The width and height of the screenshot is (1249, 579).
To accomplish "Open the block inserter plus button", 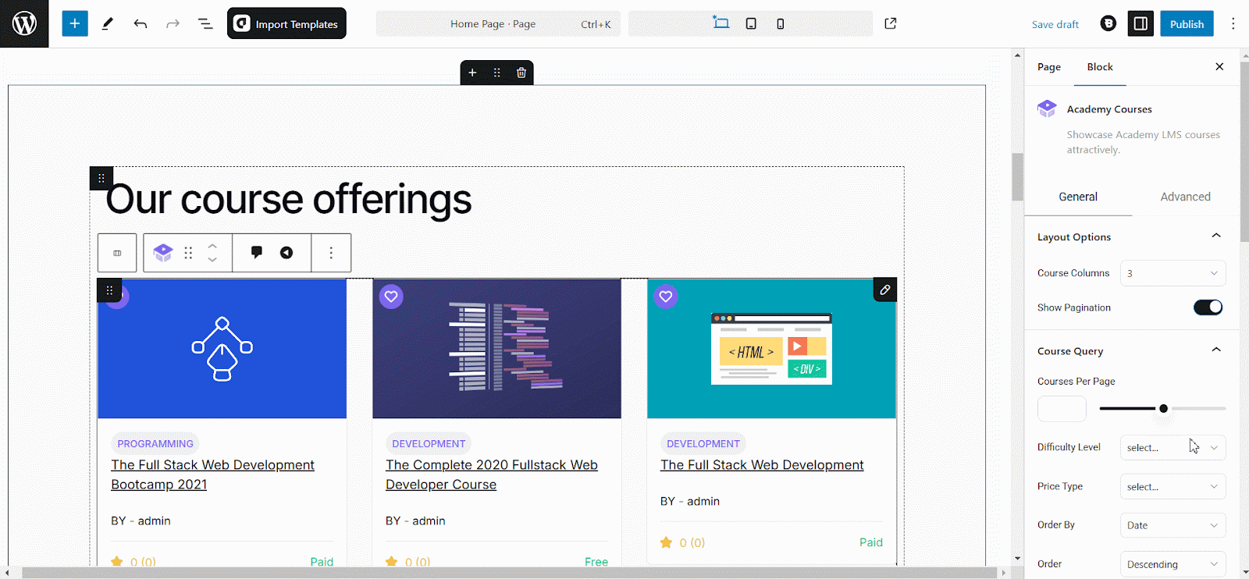I will tap(75, 23).
